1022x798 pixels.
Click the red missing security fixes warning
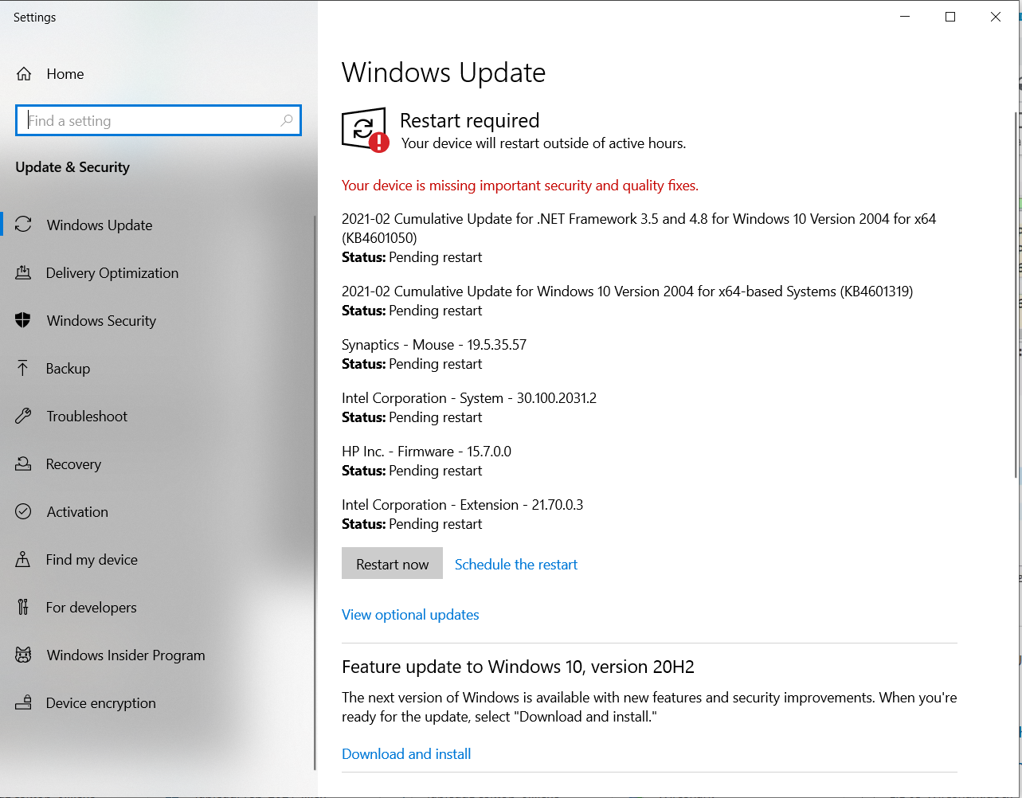click(520, 185)
